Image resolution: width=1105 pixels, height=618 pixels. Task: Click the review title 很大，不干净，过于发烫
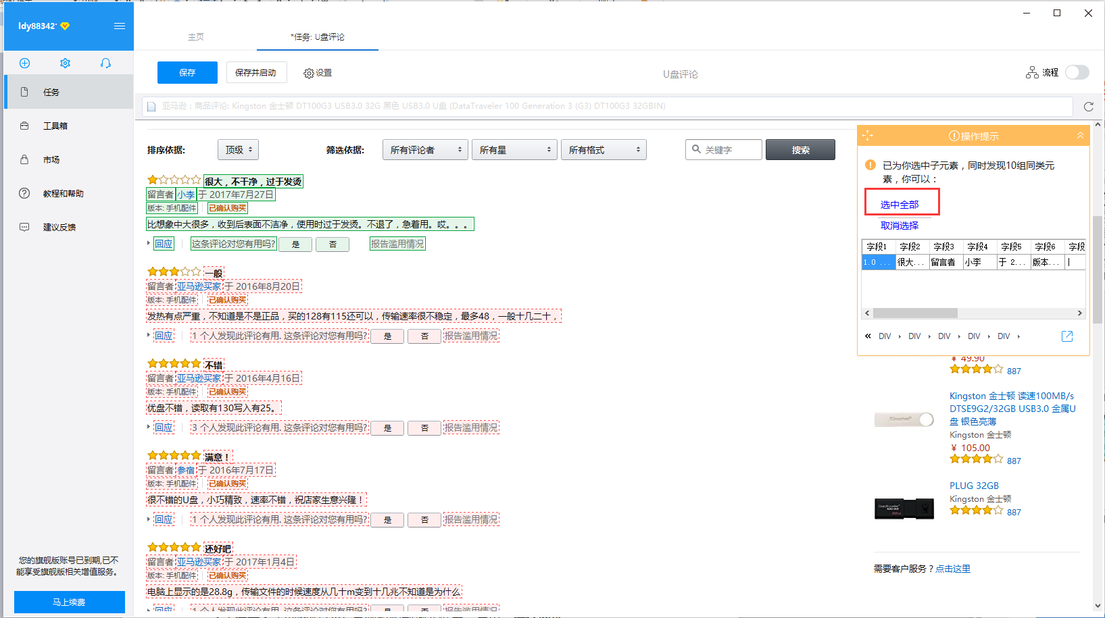point(253,182)
